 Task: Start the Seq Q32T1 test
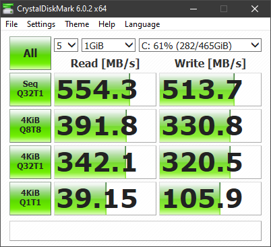click(x=30, y=90)
